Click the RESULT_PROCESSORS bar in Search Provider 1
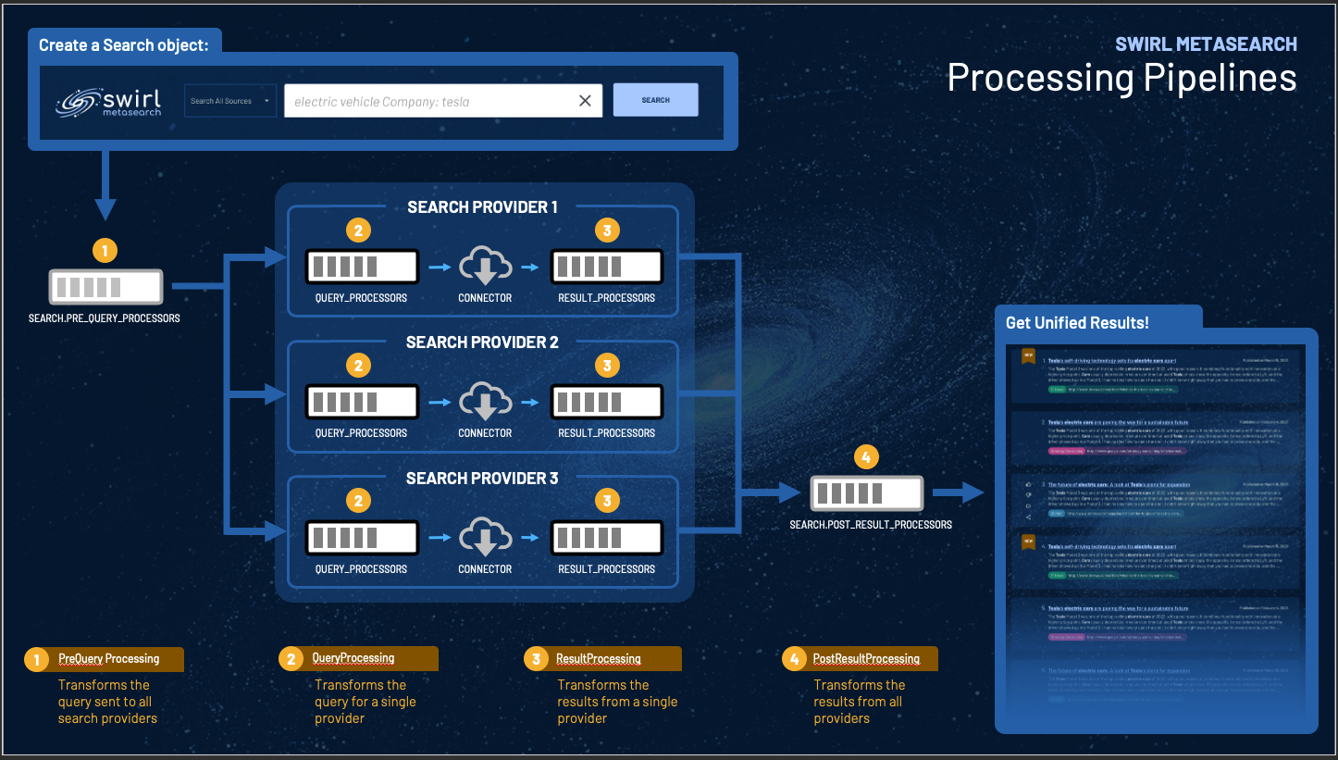 607,267
